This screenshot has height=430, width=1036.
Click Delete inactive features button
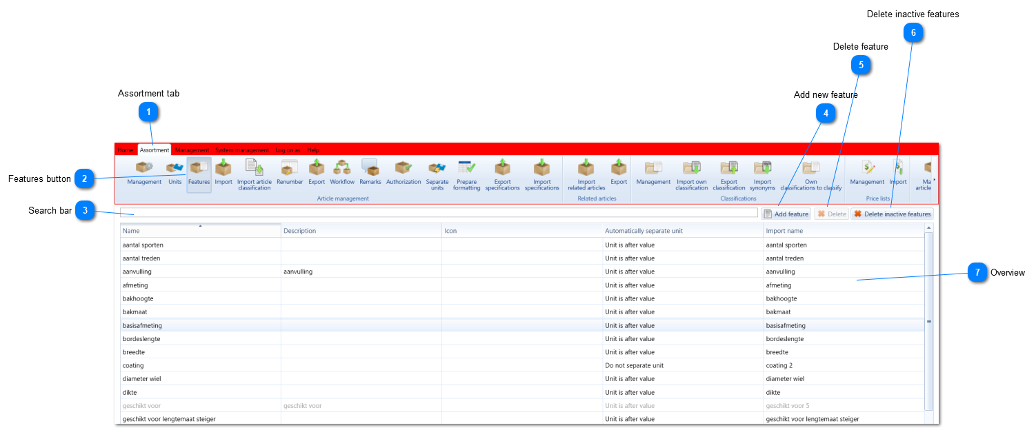[x=892, y=214]
